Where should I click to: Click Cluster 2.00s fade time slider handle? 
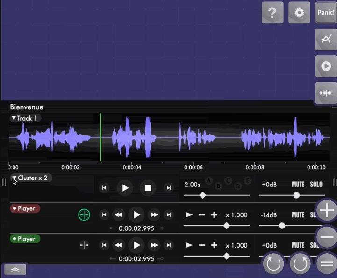[203, 195]
